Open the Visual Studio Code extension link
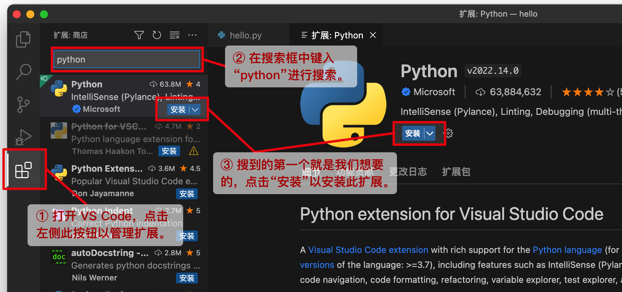Screen dimensions: 622x292 click(368, 250)
